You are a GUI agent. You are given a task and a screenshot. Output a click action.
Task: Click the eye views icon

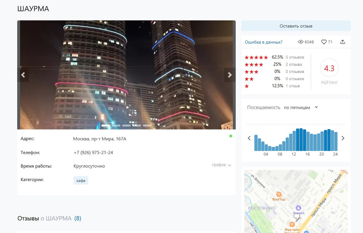(301, 42)
